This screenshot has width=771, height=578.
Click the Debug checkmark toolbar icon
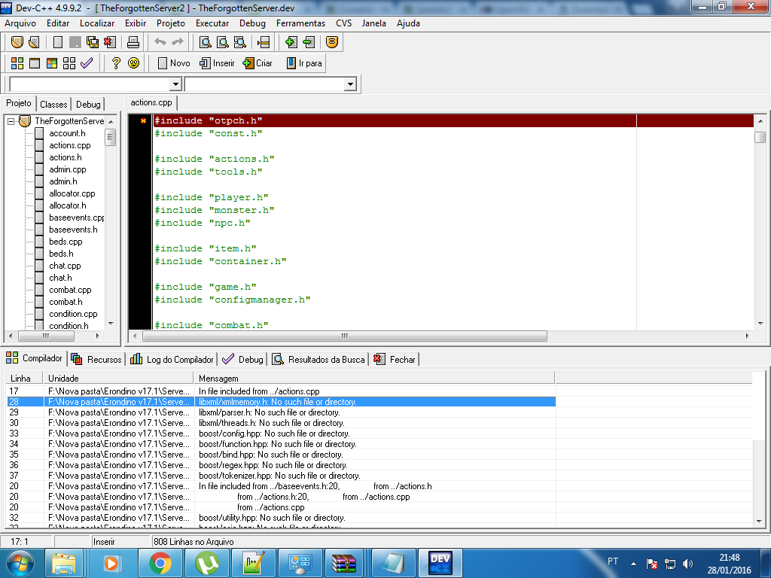tap(87, 63)
